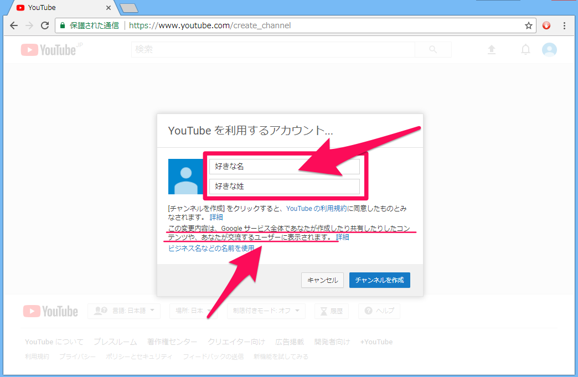Screen dimensions: 578x377
Task: Open クリエイター向け footer link
Action: 236,342
